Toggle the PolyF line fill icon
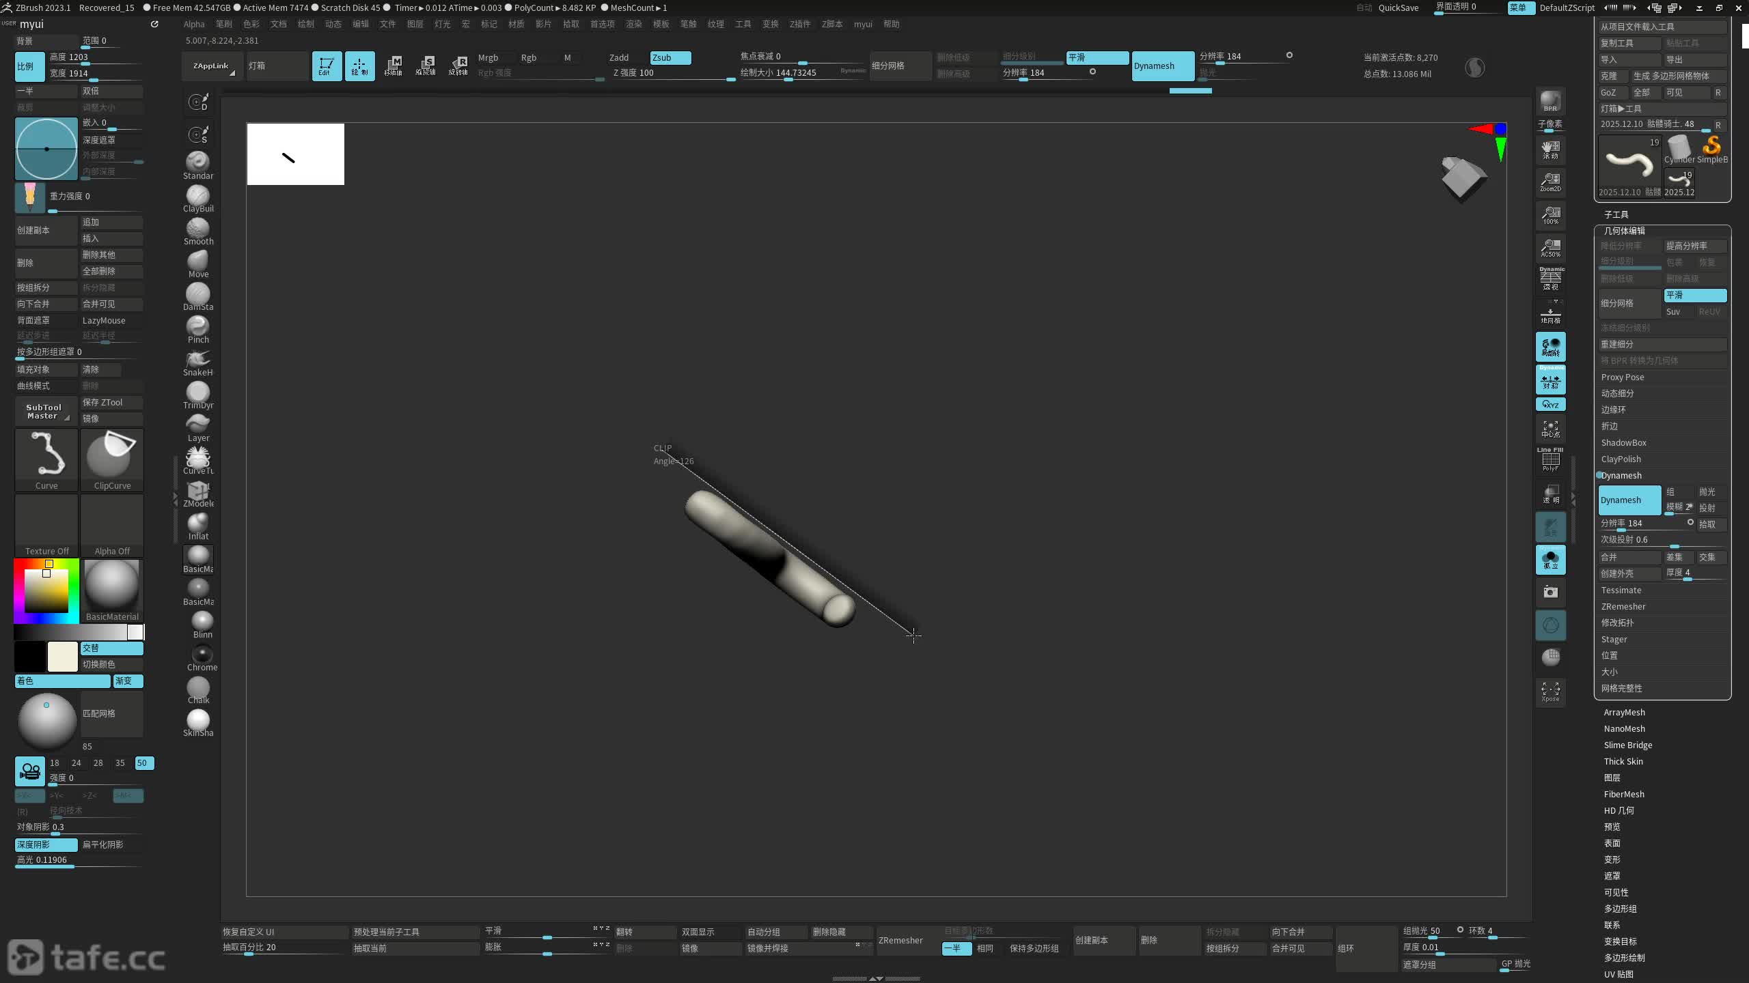This screenshot has width=1749, height=983. click(1550, 460)
